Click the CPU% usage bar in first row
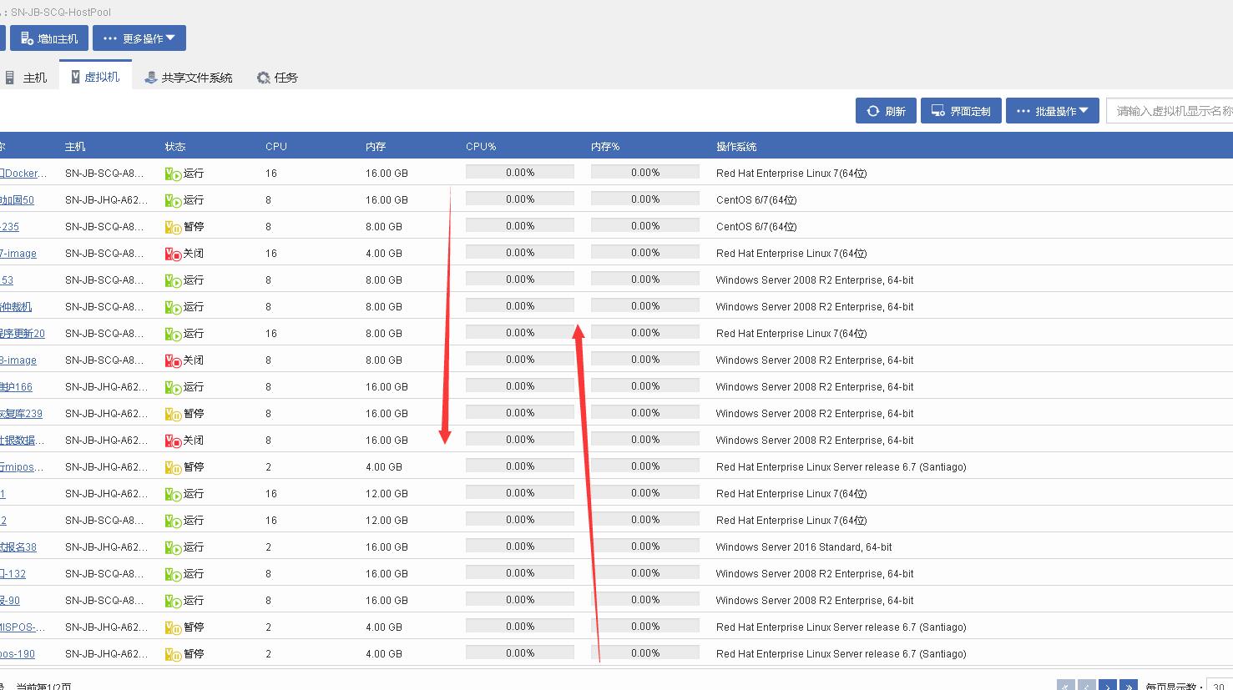Screen dimensions: 1233x690 pos(519,173)
